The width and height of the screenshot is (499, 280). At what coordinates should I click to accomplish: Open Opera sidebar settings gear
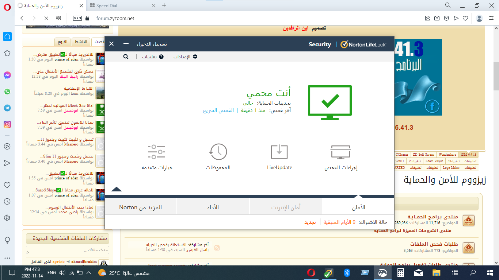point(7,218)
